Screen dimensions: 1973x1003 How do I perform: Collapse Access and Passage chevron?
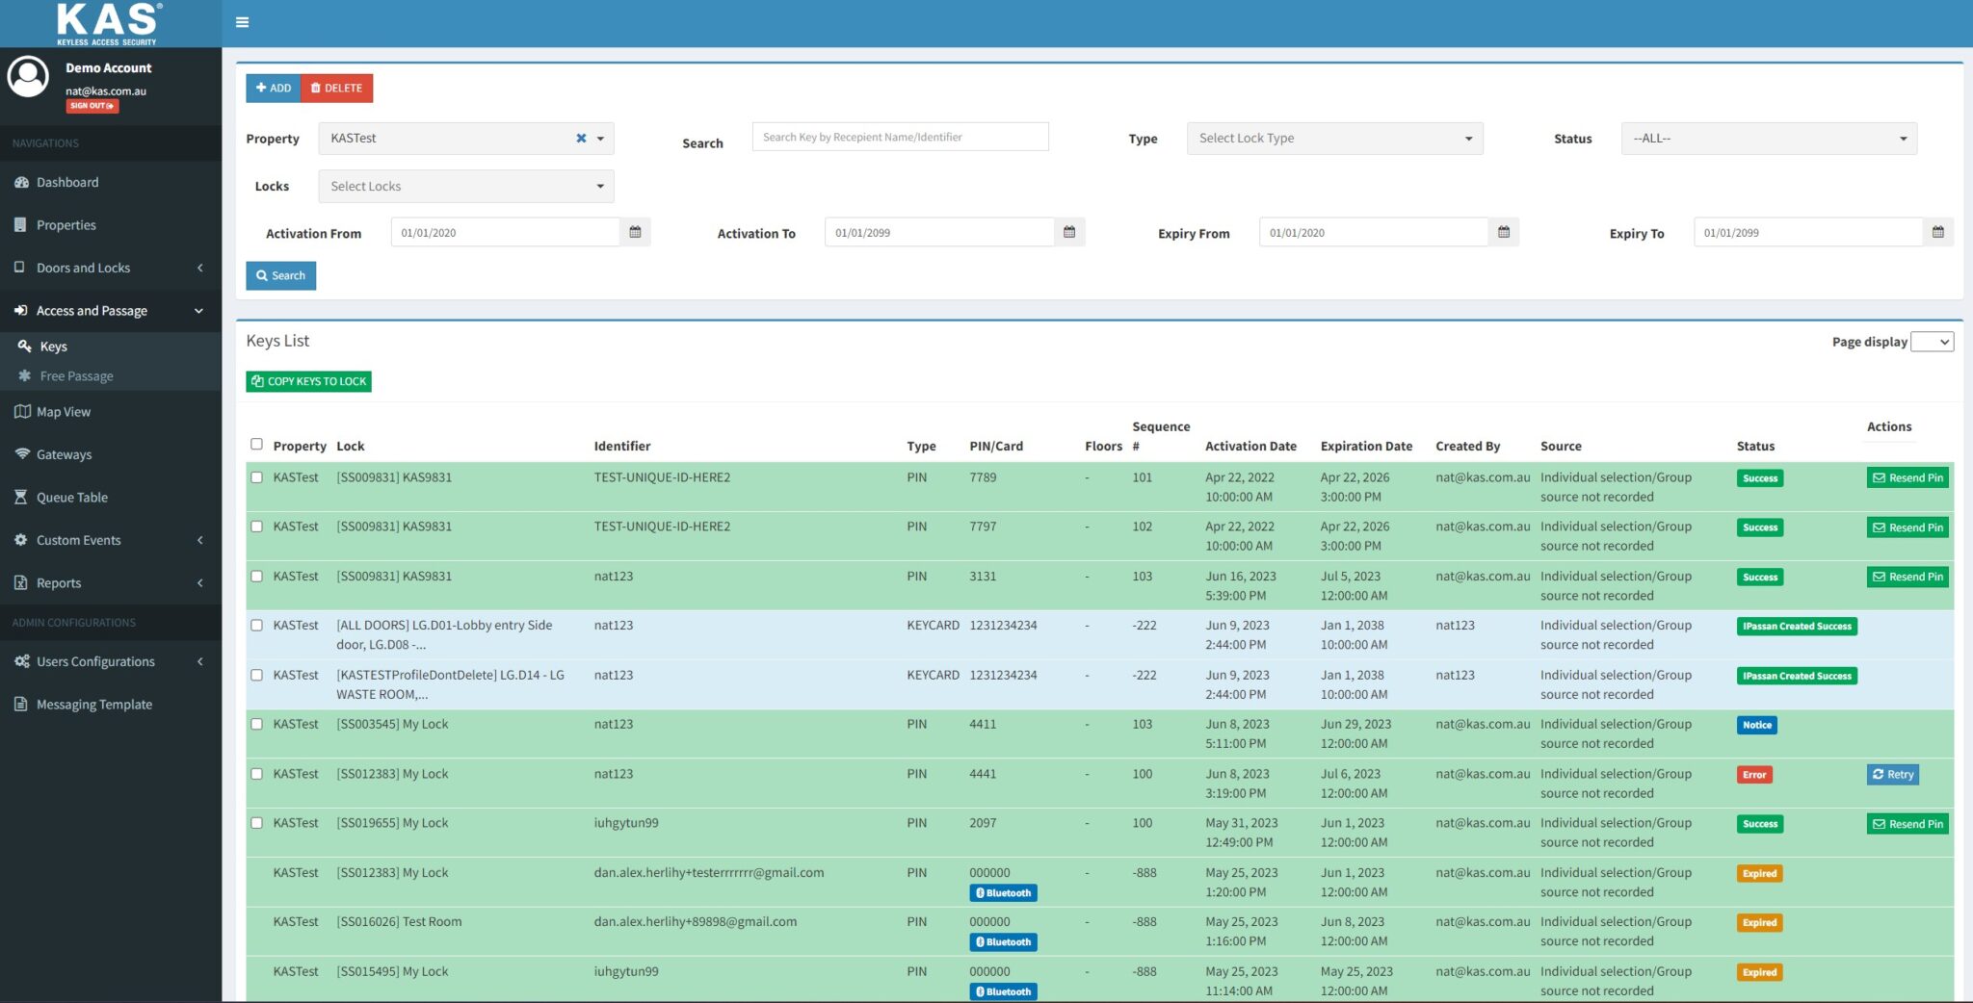click(199, 310)
